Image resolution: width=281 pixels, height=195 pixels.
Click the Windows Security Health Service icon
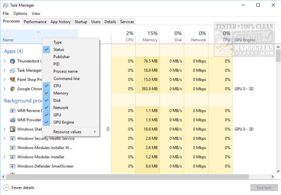[x=12, y=139]
